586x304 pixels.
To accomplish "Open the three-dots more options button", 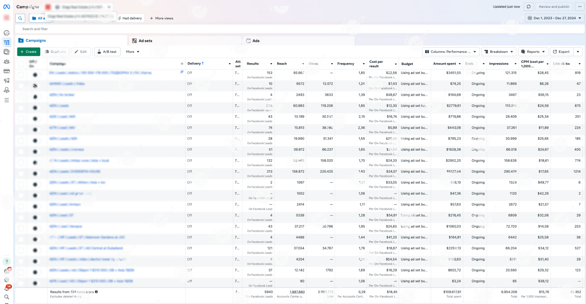I will 580,7.
